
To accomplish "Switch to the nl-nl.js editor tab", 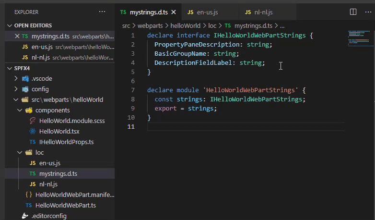I will pyautogui.click(x=262, y=12).
